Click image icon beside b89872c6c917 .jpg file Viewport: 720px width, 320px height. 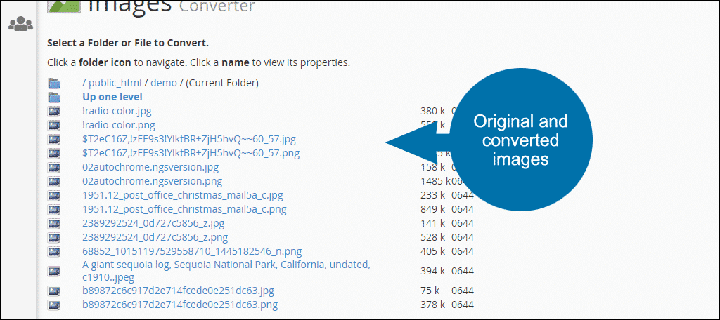54,291
